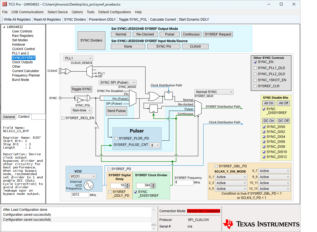Click the red Device Not Connected status
The width and height of the screenshot is (317, 232).
(204, 211)
